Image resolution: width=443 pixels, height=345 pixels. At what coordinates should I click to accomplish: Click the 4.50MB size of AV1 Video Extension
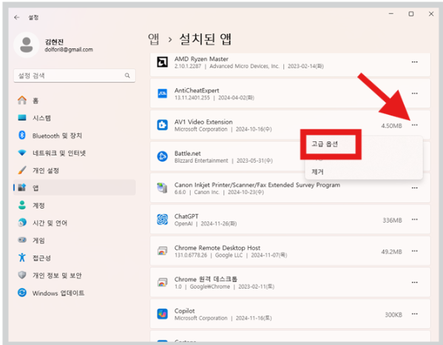[391, 126]
